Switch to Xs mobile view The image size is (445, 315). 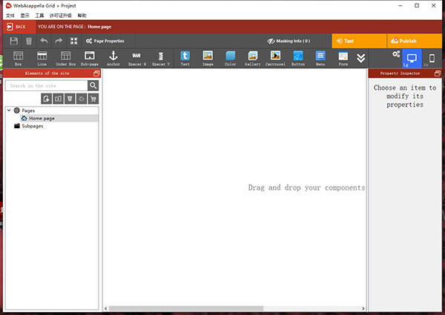pos(432,59)
